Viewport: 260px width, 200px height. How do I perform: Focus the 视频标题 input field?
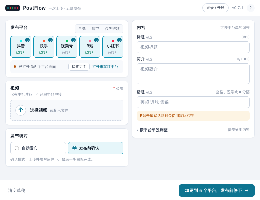point(193,47)
